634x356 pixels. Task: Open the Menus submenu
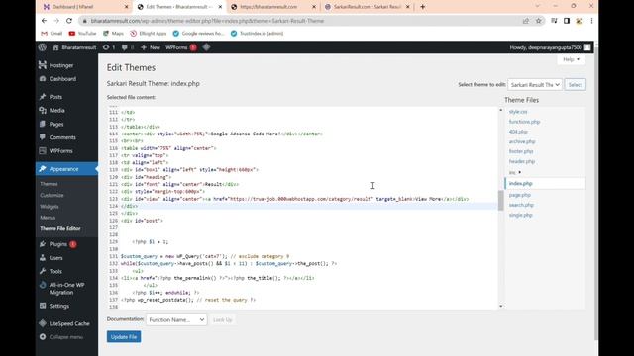point(48,218)
